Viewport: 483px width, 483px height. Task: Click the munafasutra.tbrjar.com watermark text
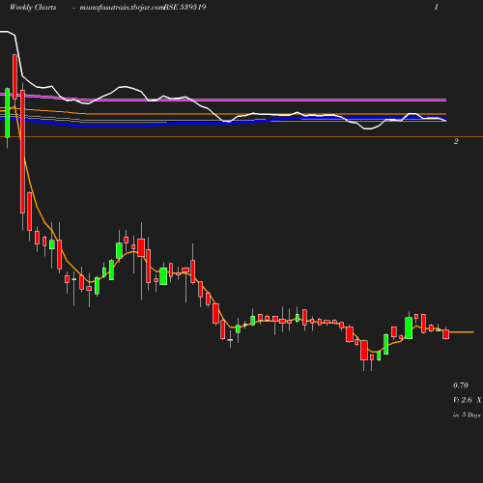pyautogui.click(x=122, y=8)
